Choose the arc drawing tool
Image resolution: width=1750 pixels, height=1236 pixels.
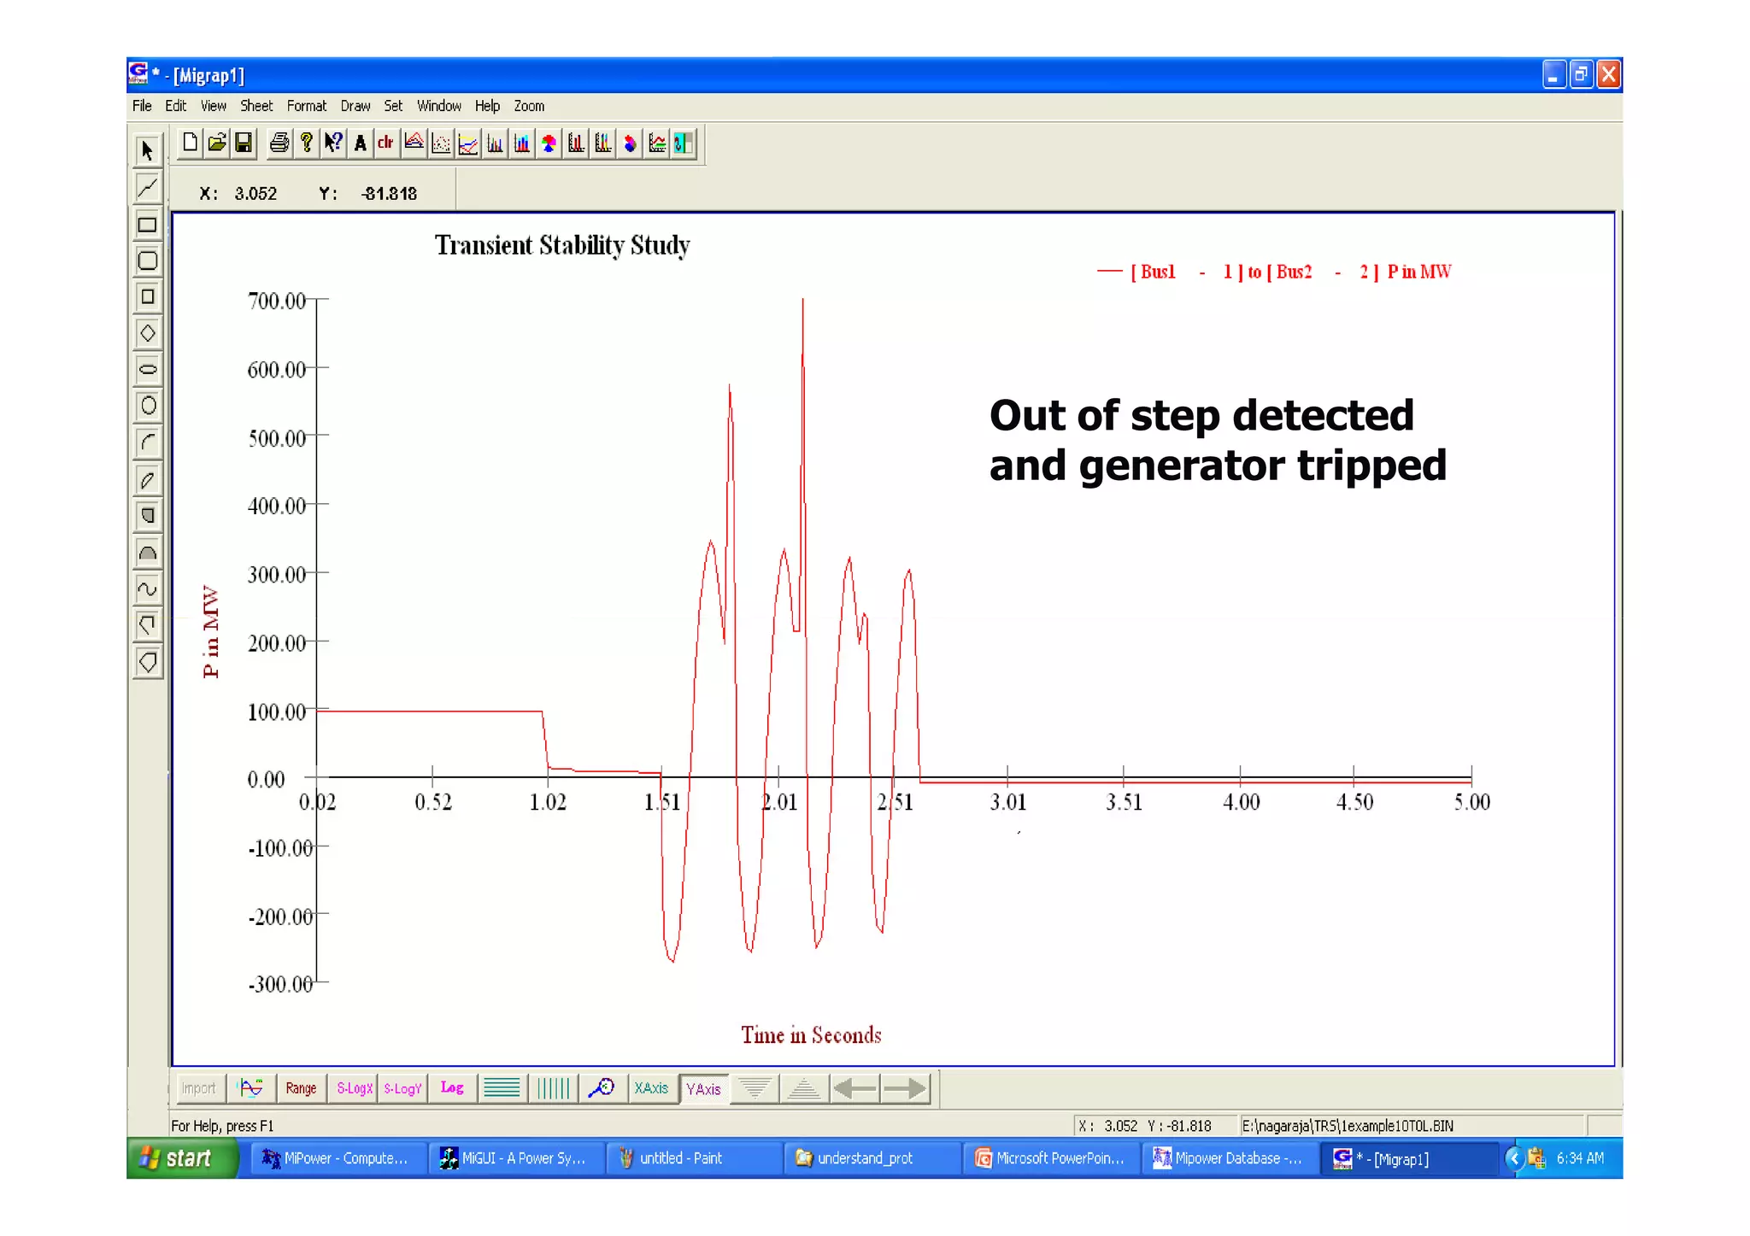pos(147,442)
